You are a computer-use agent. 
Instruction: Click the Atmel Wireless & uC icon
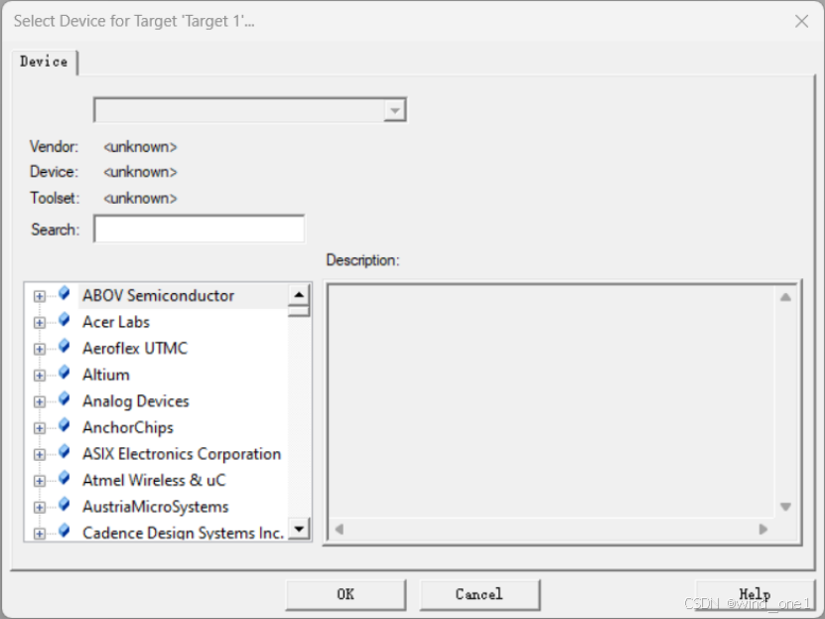click(65, 478)
